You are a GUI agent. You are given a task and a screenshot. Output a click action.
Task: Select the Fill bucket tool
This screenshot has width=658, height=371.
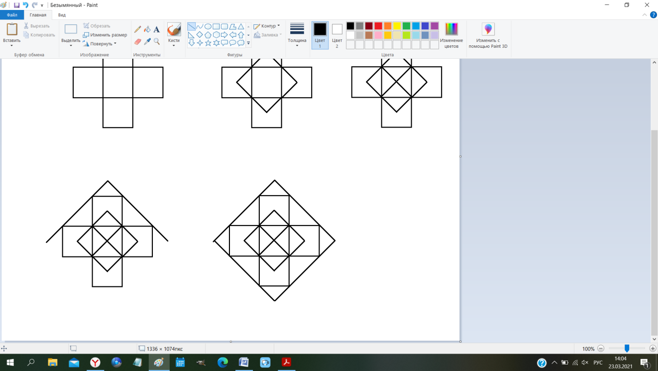pos(147,29)
